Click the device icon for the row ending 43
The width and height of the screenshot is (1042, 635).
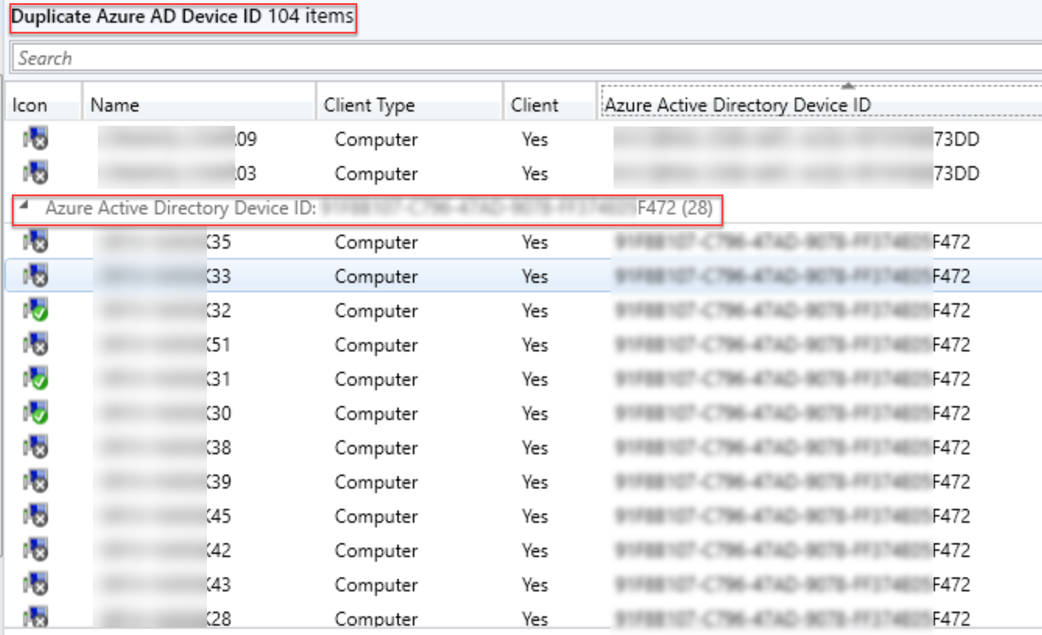coord(36,584)
